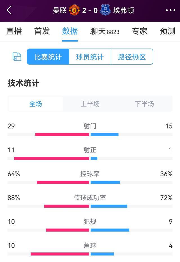
Task: Switch to 上半场 (first half) stats
Action: [x=90, y=104]
